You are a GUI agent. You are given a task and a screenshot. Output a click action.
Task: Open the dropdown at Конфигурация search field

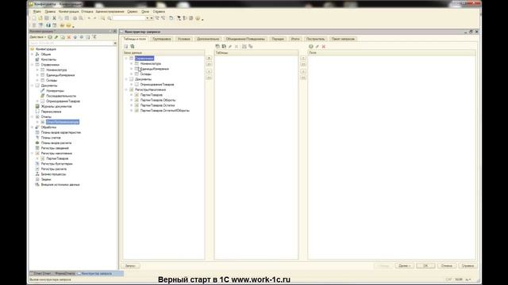coord(115,43)
